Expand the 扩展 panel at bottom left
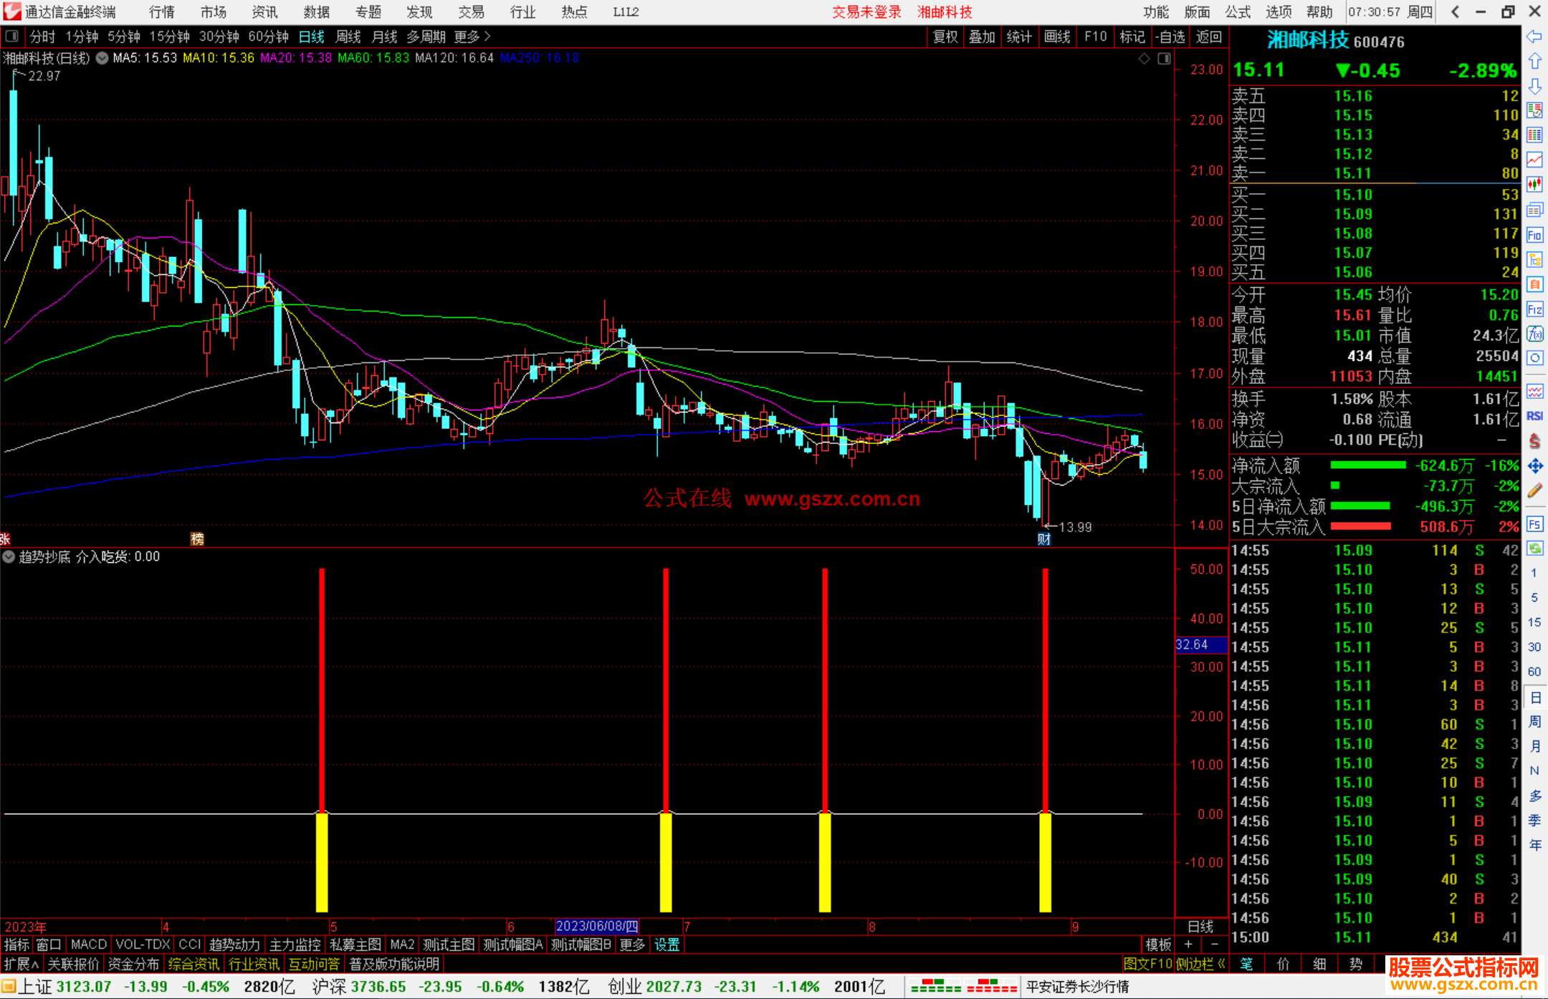Image resolution: width=1548 pixels, height=999 pixels. (21, 964)
